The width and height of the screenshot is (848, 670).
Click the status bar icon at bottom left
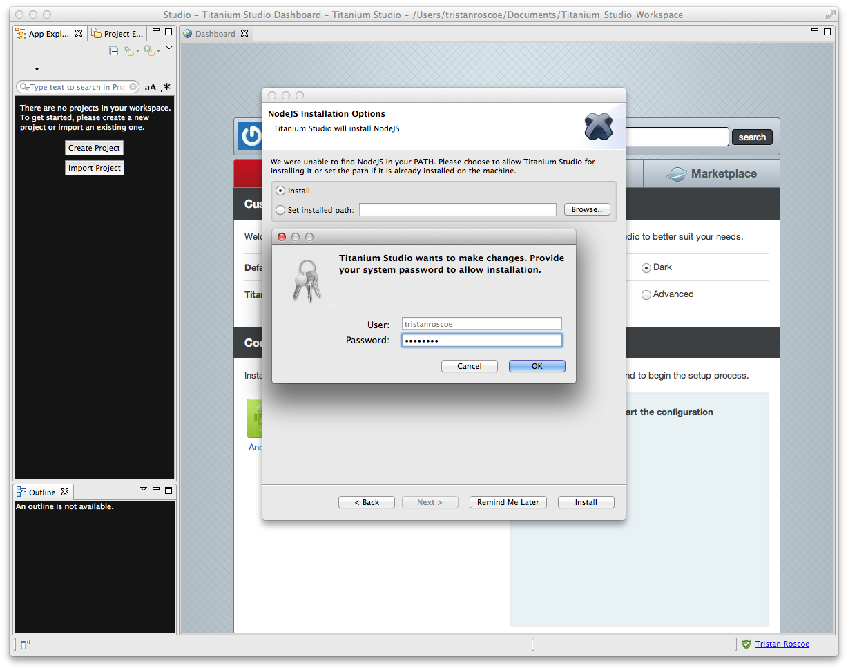(26, 644)
